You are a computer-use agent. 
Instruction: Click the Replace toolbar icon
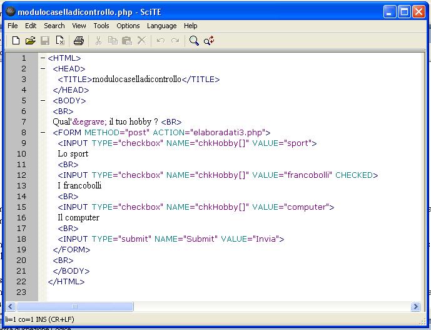209,41
